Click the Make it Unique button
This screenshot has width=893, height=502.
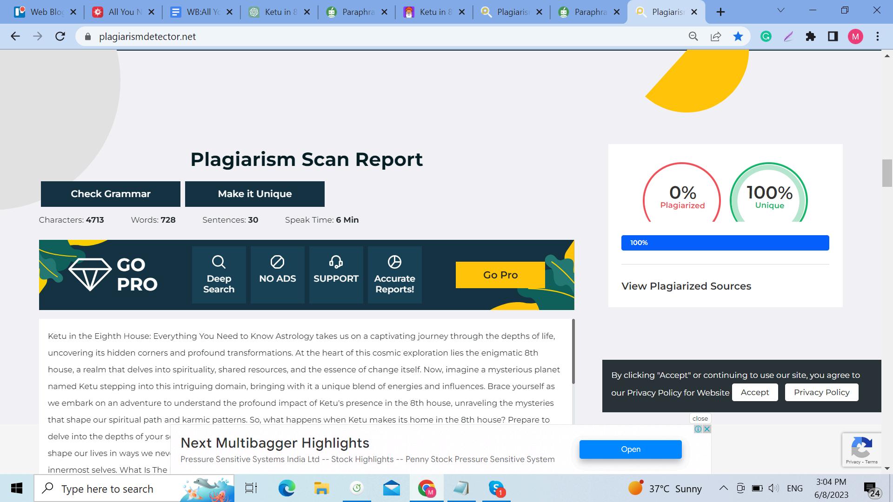click(x=254, y=194)
